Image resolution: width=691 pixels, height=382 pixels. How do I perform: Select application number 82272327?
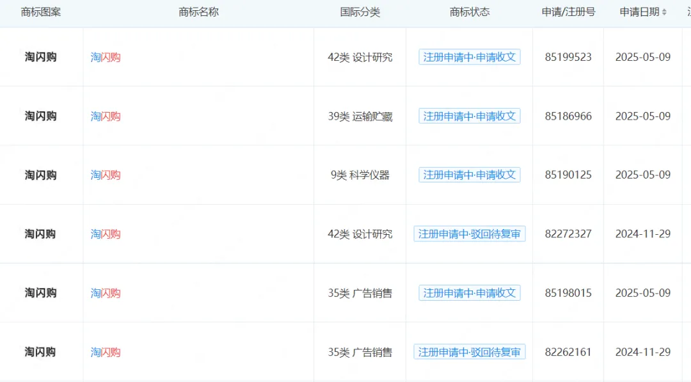pos(567,234)
